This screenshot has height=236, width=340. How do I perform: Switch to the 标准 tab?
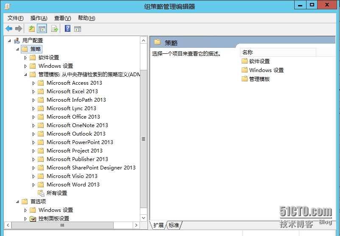(174, 225)
